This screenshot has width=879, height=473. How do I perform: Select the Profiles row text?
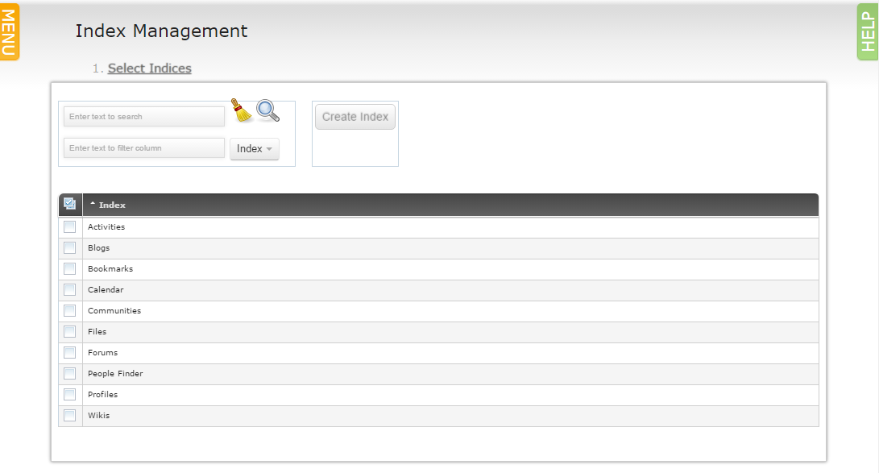(102, 395)
